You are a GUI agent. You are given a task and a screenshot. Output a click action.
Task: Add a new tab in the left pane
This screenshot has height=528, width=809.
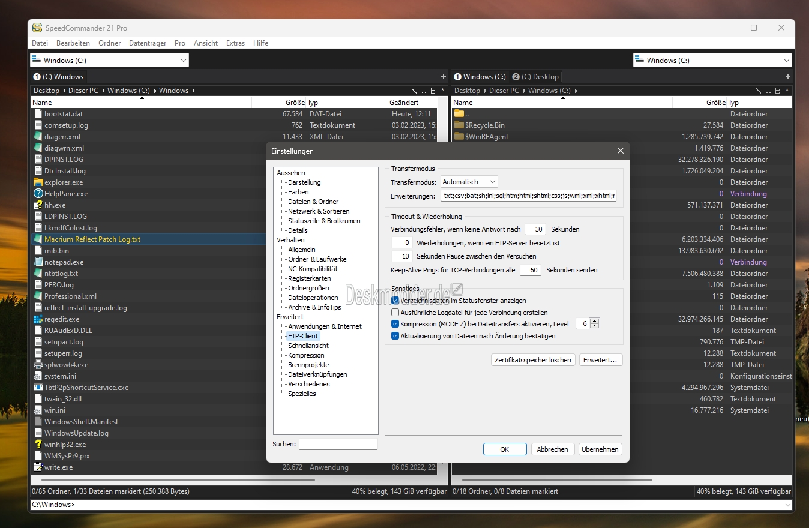444,76
